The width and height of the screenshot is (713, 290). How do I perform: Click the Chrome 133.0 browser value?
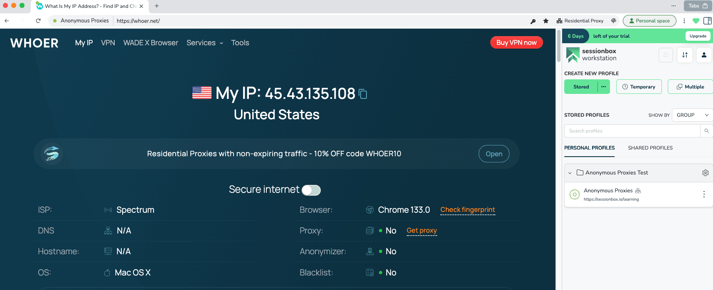click(x=404, y=210)
